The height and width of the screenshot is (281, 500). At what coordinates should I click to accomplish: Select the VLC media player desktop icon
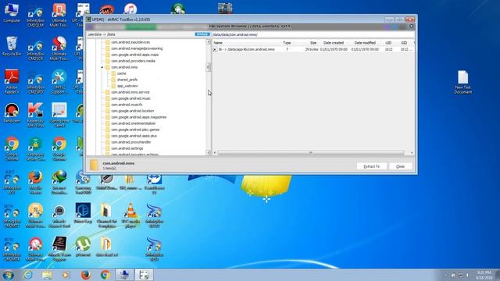130,215
